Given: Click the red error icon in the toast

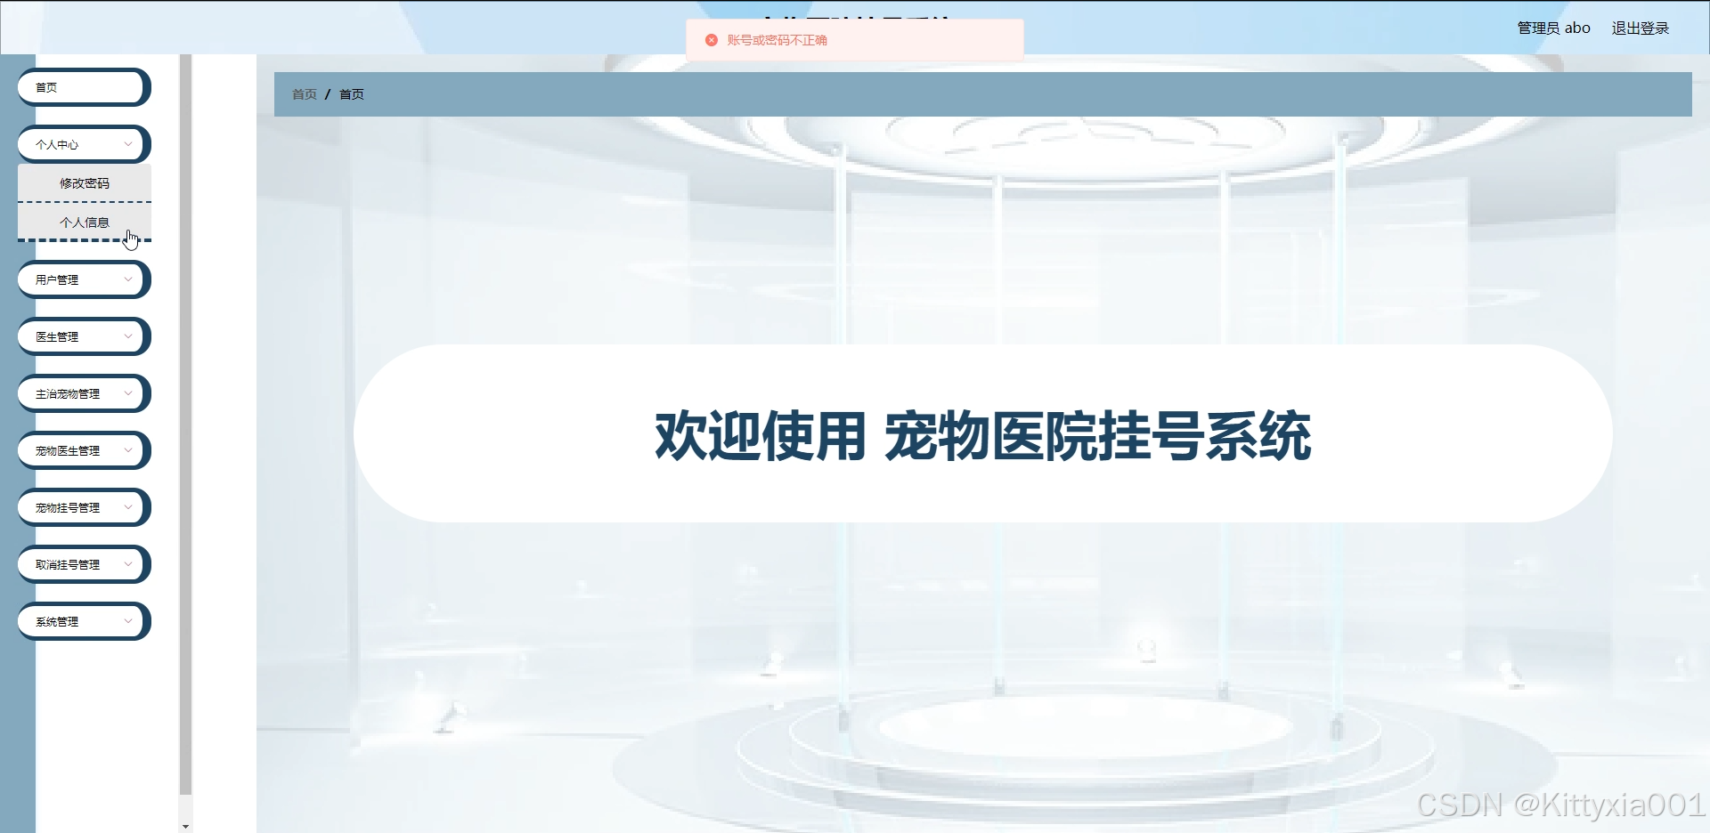Looking at the screenshot, I should tap(712, 40).
